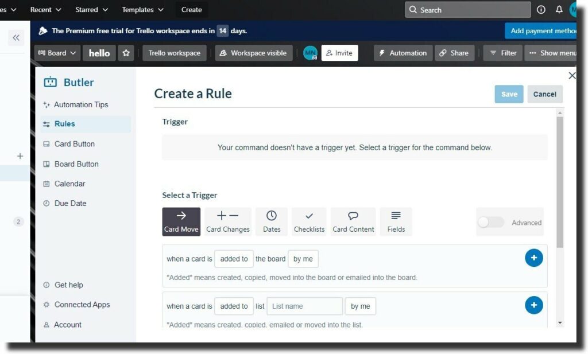The image size is (588, 354).
Task: Open the info icon in the top bar
Action: tap(541, 10)
